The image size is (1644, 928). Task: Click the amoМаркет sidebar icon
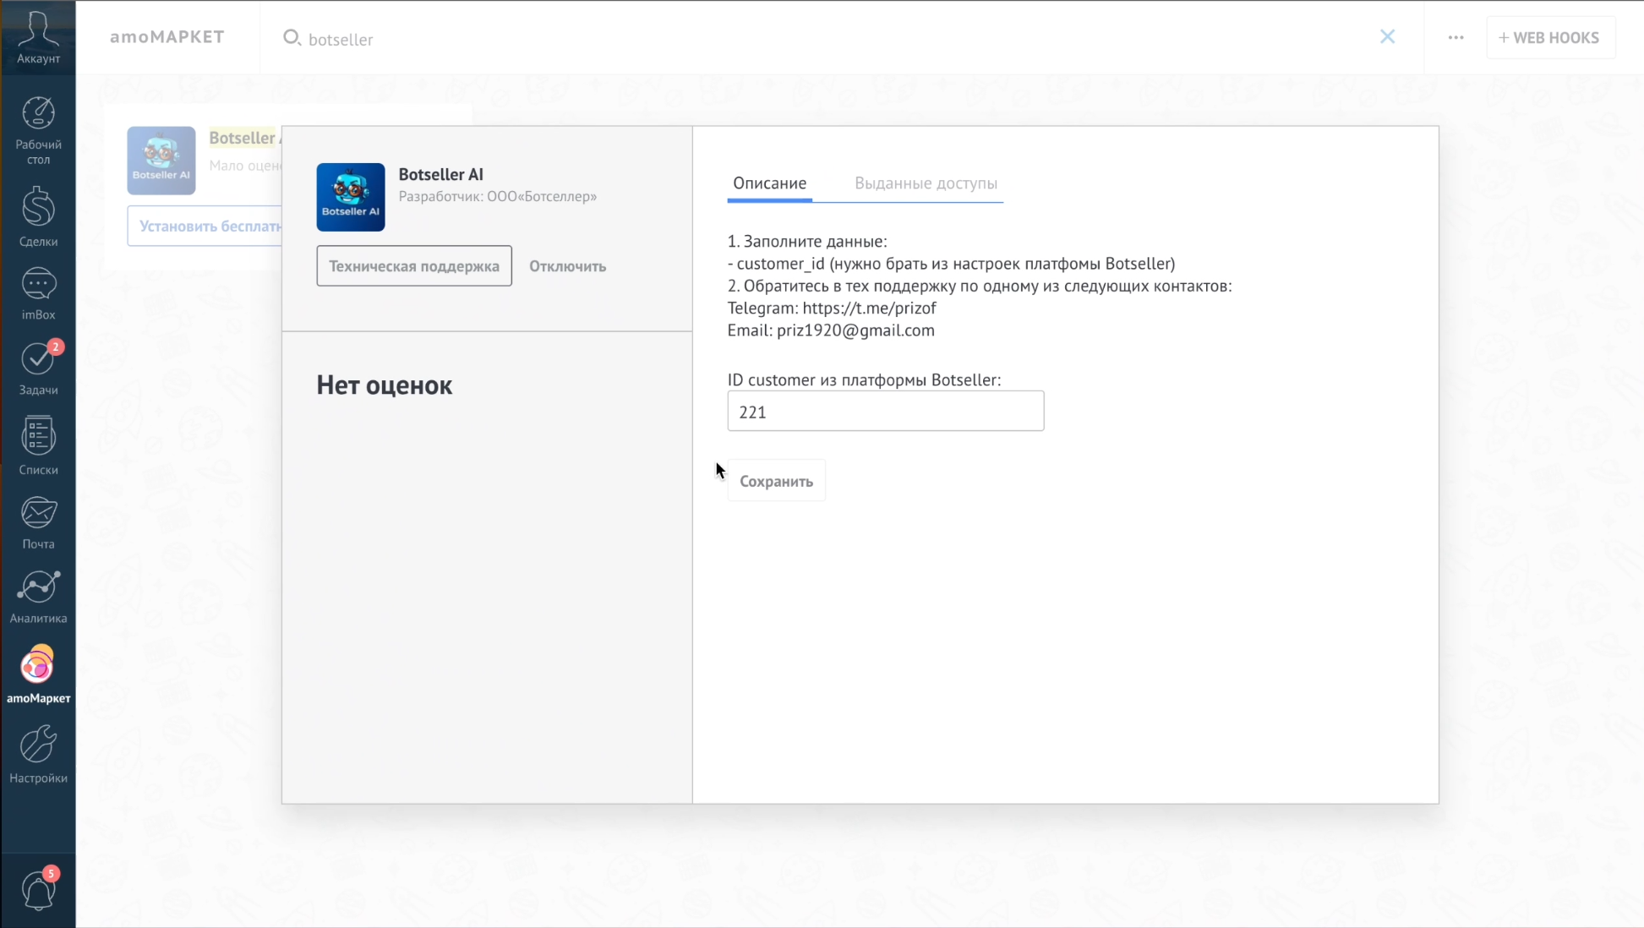(38, 674)
